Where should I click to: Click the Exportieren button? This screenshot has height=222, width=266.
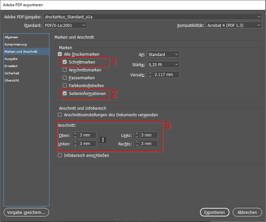click(214, 212)
